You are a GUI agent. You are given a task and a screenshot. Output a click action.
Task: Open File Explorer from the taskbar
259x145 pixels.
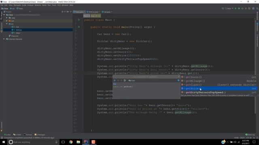(78, 142)
